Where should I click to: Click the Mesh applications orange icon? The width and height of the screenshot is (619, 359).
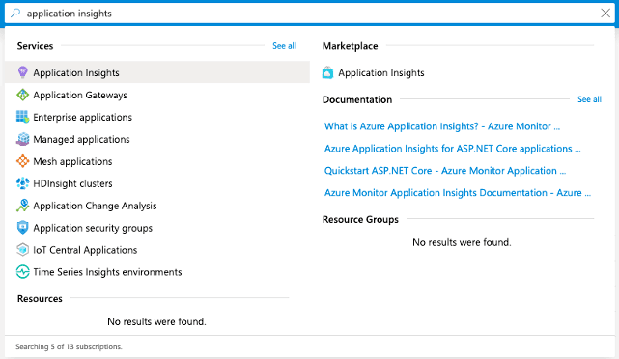[23, 161]
